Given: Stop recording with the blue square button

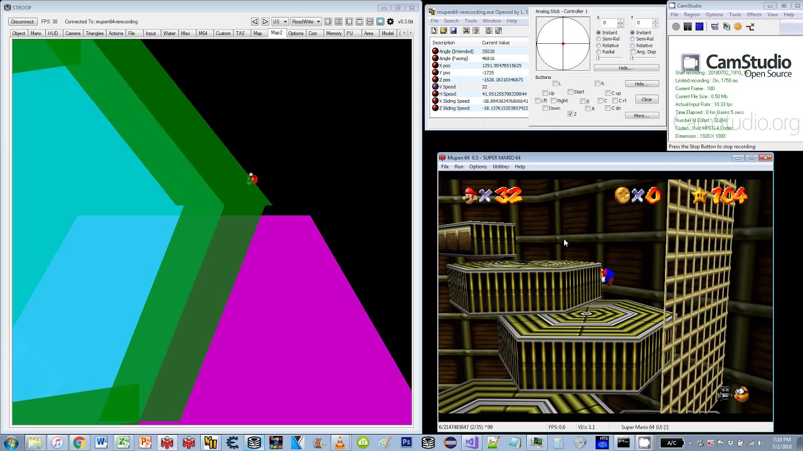Looking at the screenshot, I should click(699, 26).
